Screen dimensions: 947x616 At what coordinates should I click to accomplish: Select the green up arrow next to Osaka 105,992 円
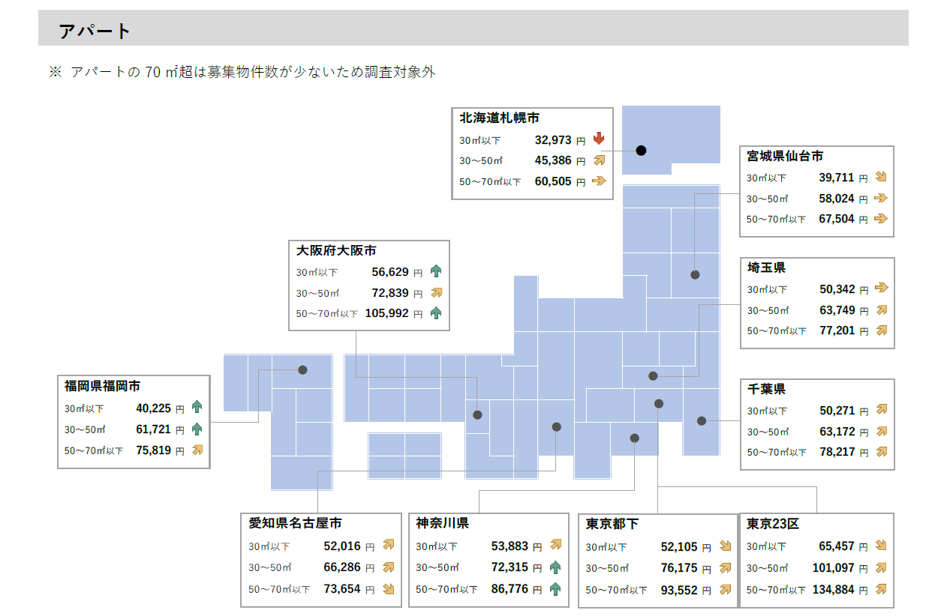436,313
